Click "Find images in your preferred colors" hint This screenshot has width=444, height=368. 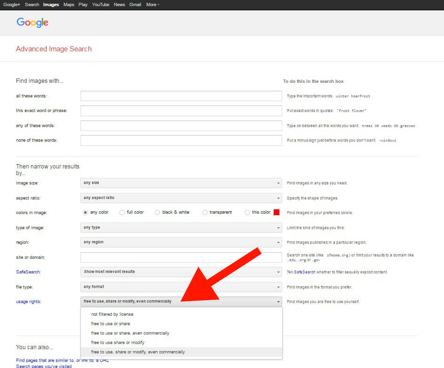click(x=320, y=213)
